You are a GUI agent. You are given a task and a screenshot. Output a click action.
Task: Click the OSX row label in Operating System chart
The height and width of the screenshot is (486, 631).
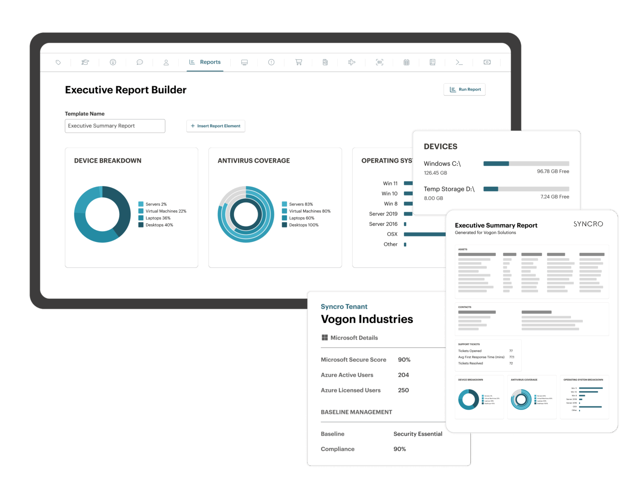point(392,234)
